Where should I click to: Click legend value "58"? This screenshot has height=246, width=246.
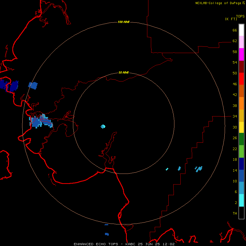235,52
